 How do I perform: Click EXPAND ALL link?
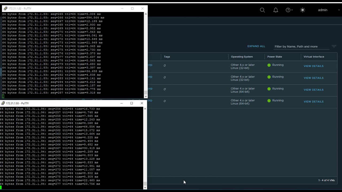click(x=256, y=46)
